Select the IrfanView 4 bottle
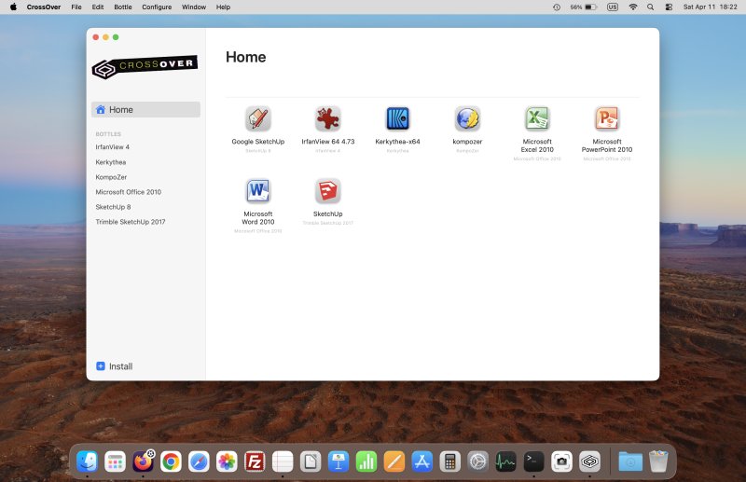 pyautogui.click(x=113, y=147)
